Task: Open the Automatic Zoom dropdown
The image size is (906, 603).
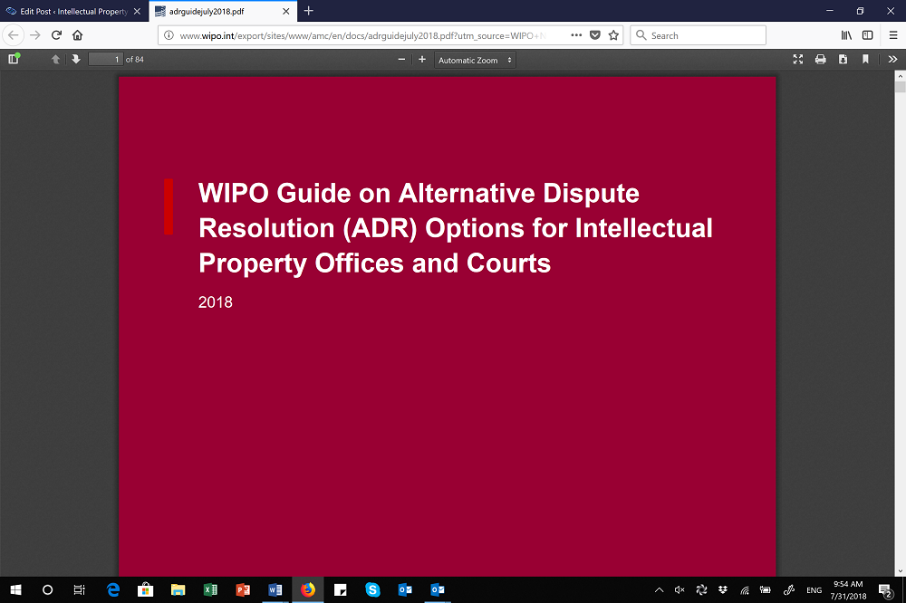Action: pos(475,60)
